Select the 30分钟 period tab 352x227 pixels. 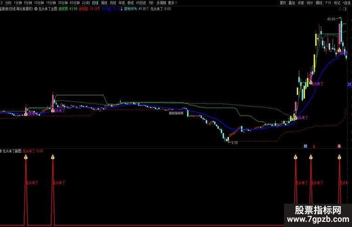click(63, 3)
